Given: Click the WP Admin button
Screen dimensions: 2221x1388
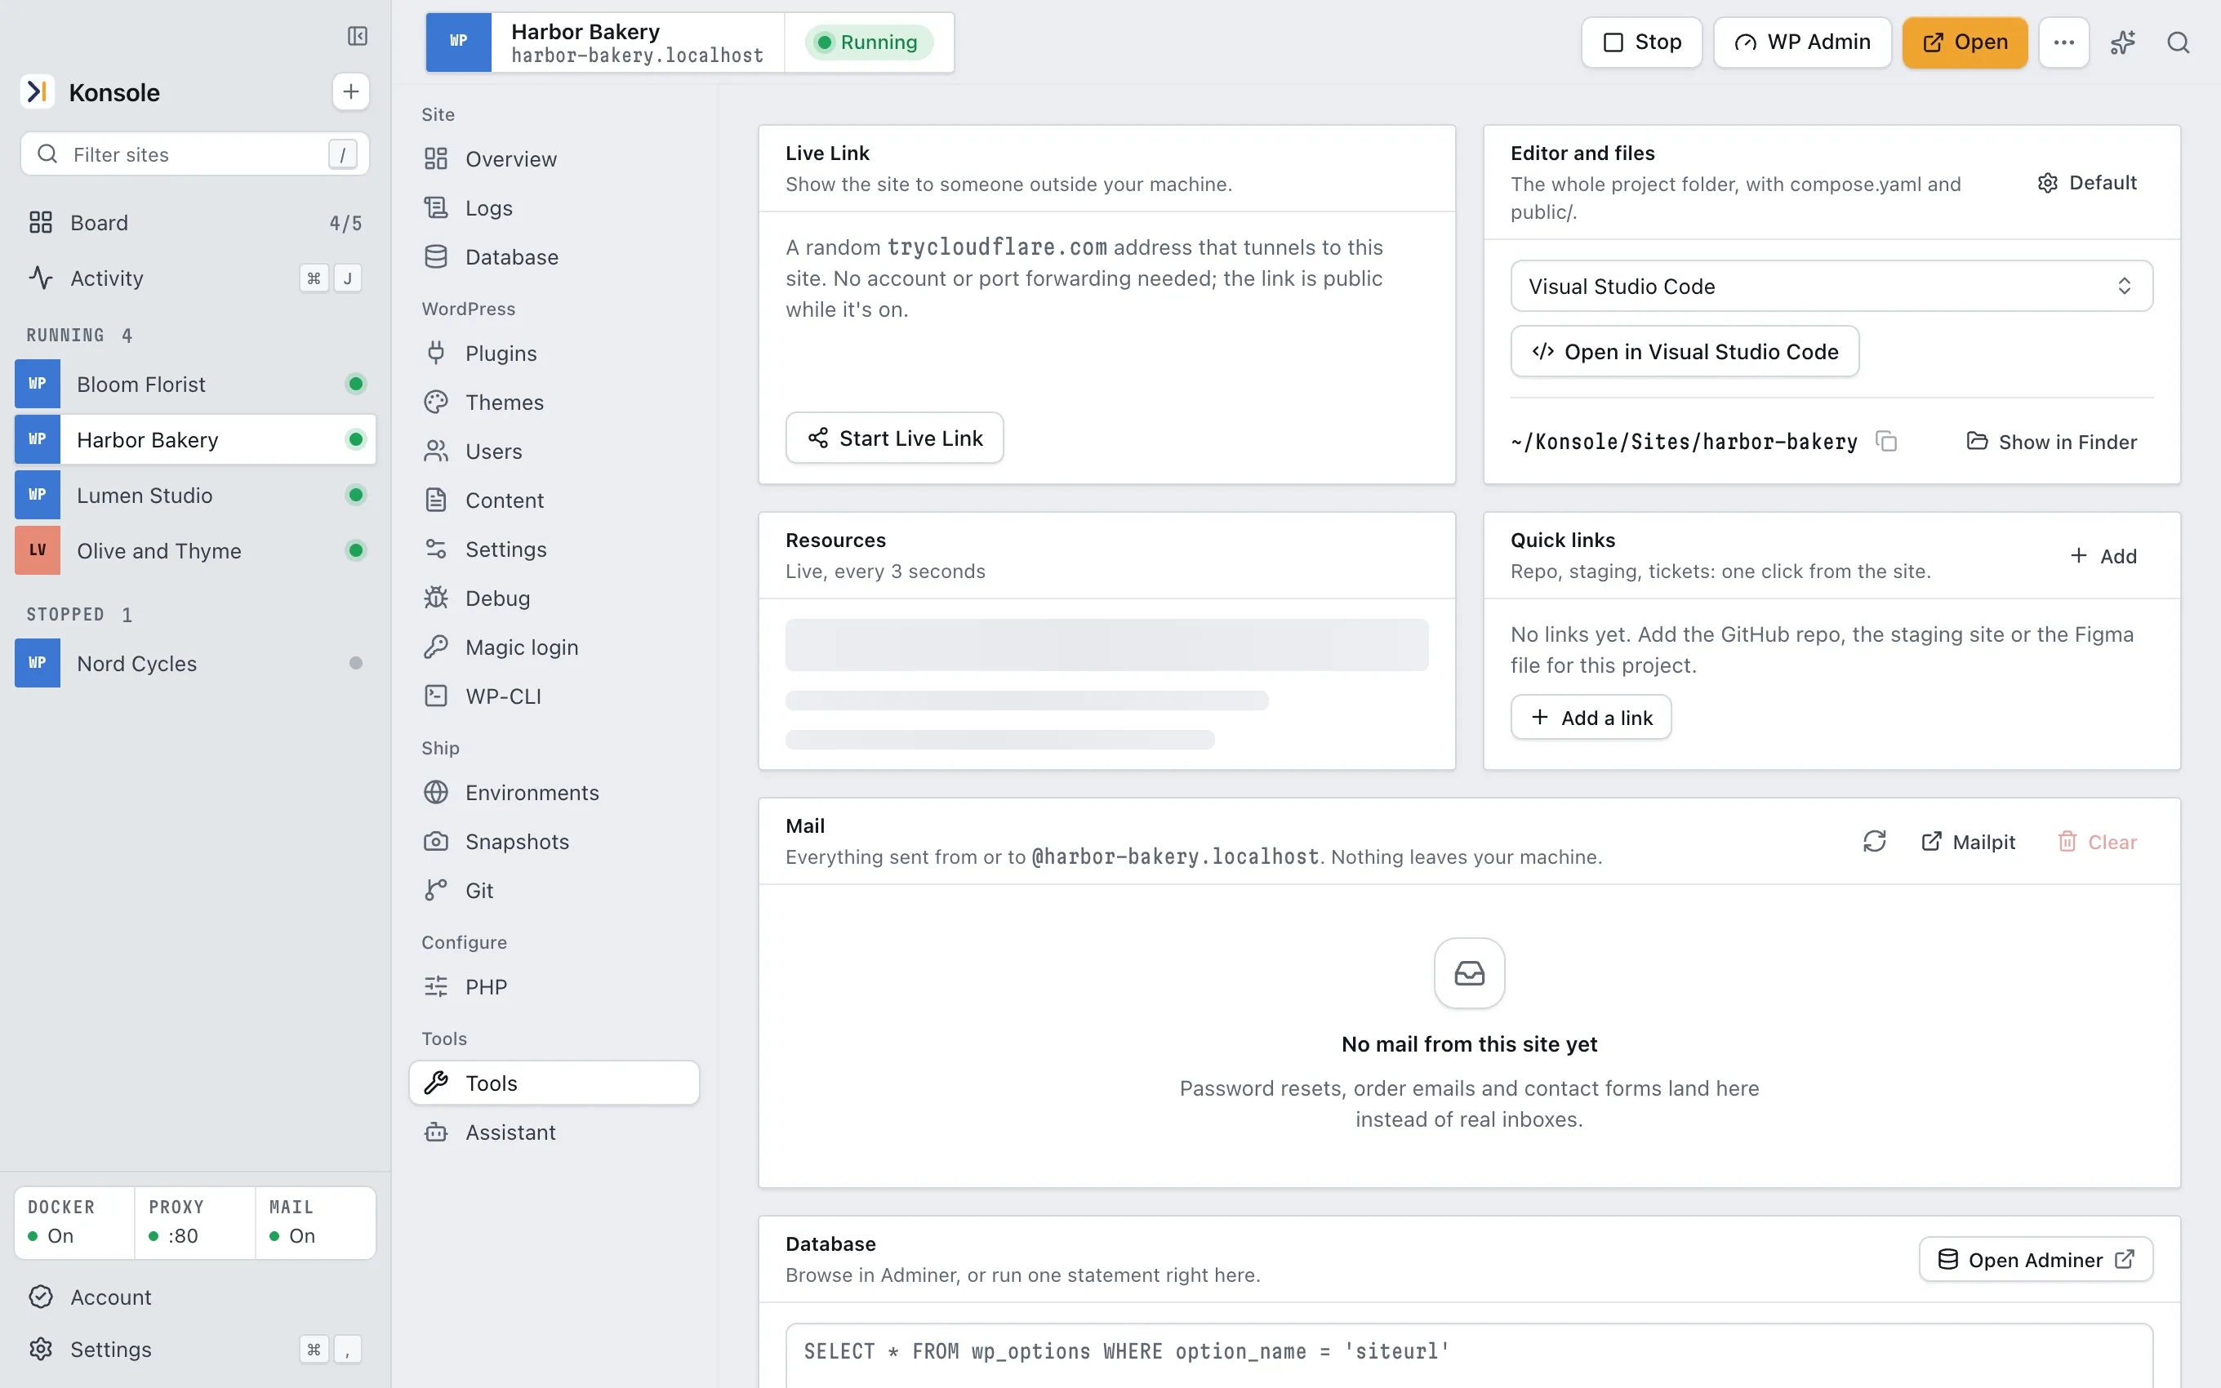Looking at the screenshot, I should click(x=1801, y=42).
